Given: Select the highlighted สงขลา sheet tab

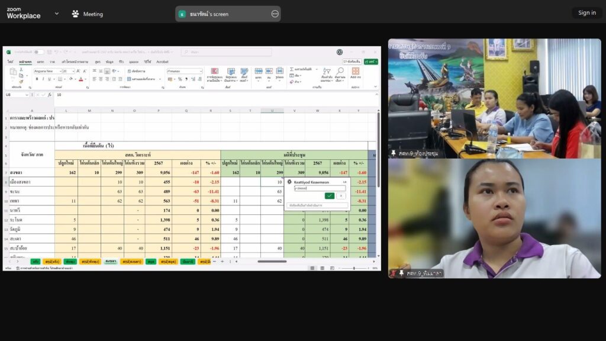Looking at the screenshot, I should (110, 261).
